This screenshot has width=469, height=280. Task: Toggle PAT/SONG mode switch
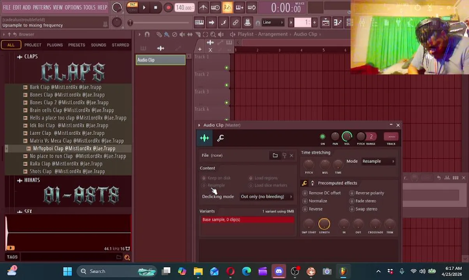132,7
